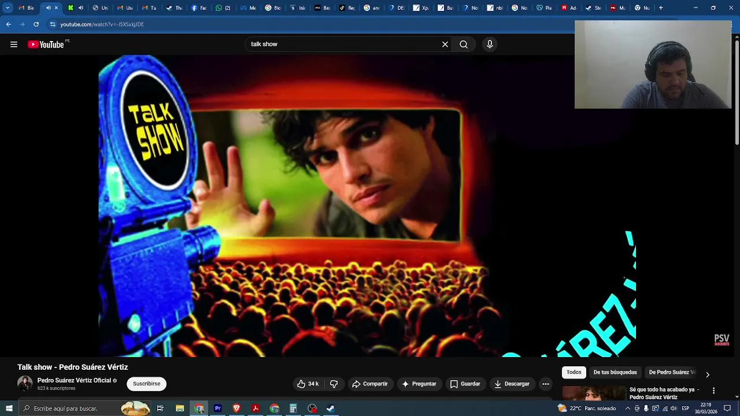Switch the ESP input language
This screenshot has width=740, height=416.
pos(686,408)
